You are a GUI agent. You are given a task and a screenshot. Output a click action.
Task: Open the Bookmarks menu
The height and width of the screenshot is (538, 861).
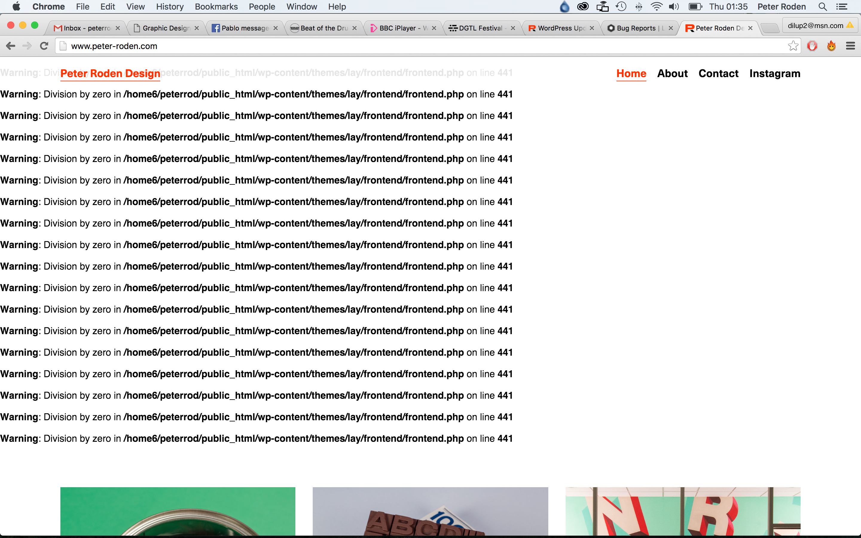click(x=216, y=6)
